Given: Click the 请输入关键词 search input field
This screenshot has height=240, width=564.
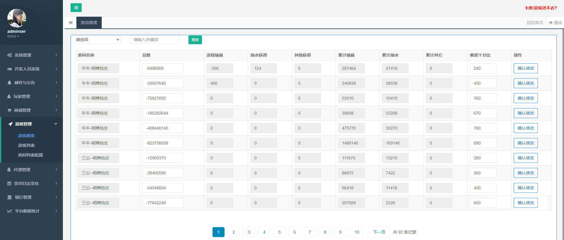Looking at the screenshot, I should pos(154,40).
